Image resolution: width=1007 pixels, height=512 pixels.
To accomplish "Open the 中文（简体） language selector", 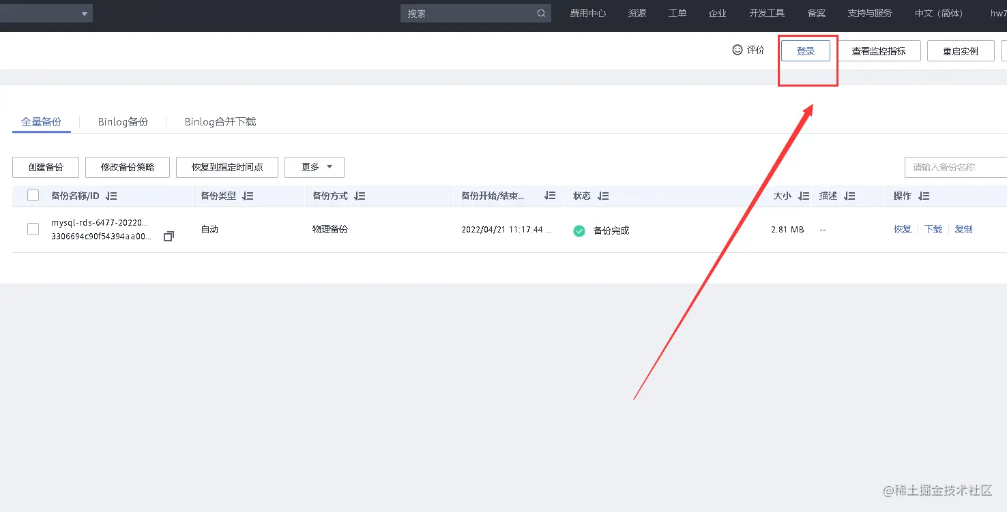I will click(x=939, y=13).
